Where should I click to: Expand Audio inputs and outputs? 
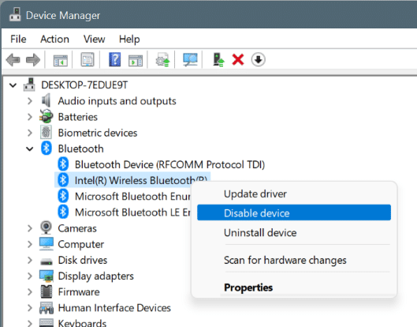point(30,101)
